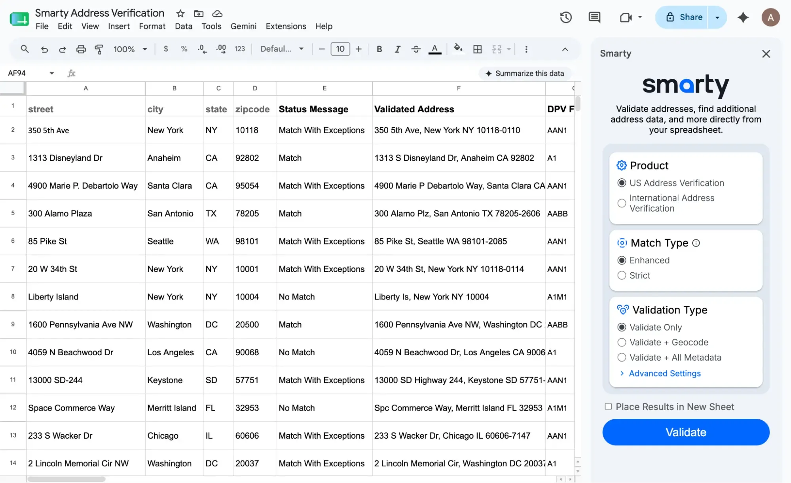Screen dimensions: 791x483
Task: Choose the Enhanced match type
Action: pos(622,260)
